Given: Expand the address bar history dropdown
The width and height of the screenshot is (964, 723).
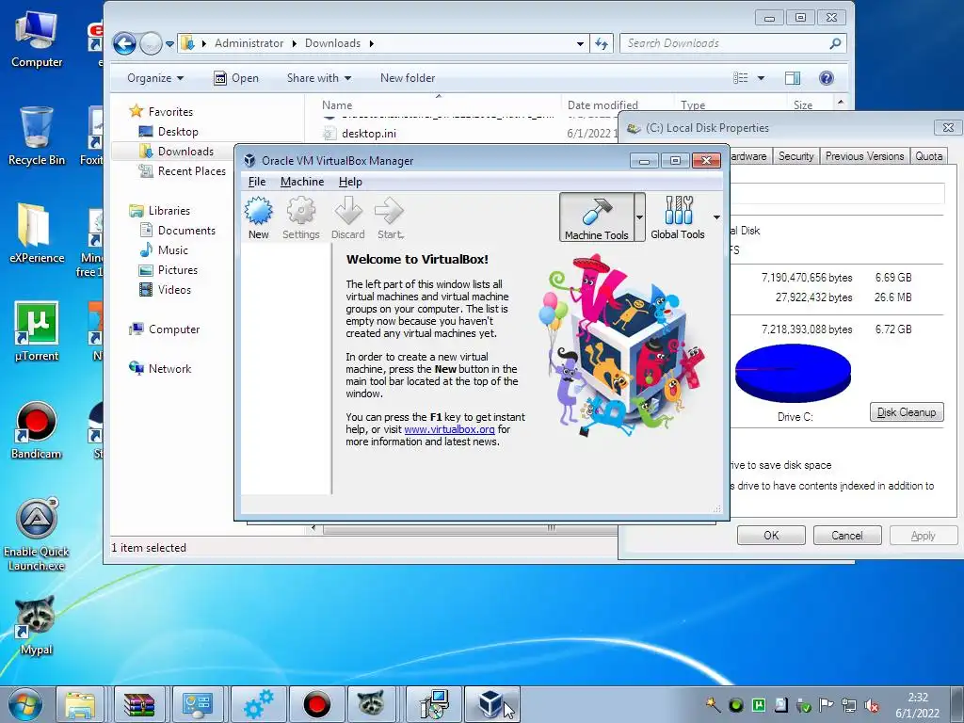Looking at the screenshot, I should tap(580, 43).
